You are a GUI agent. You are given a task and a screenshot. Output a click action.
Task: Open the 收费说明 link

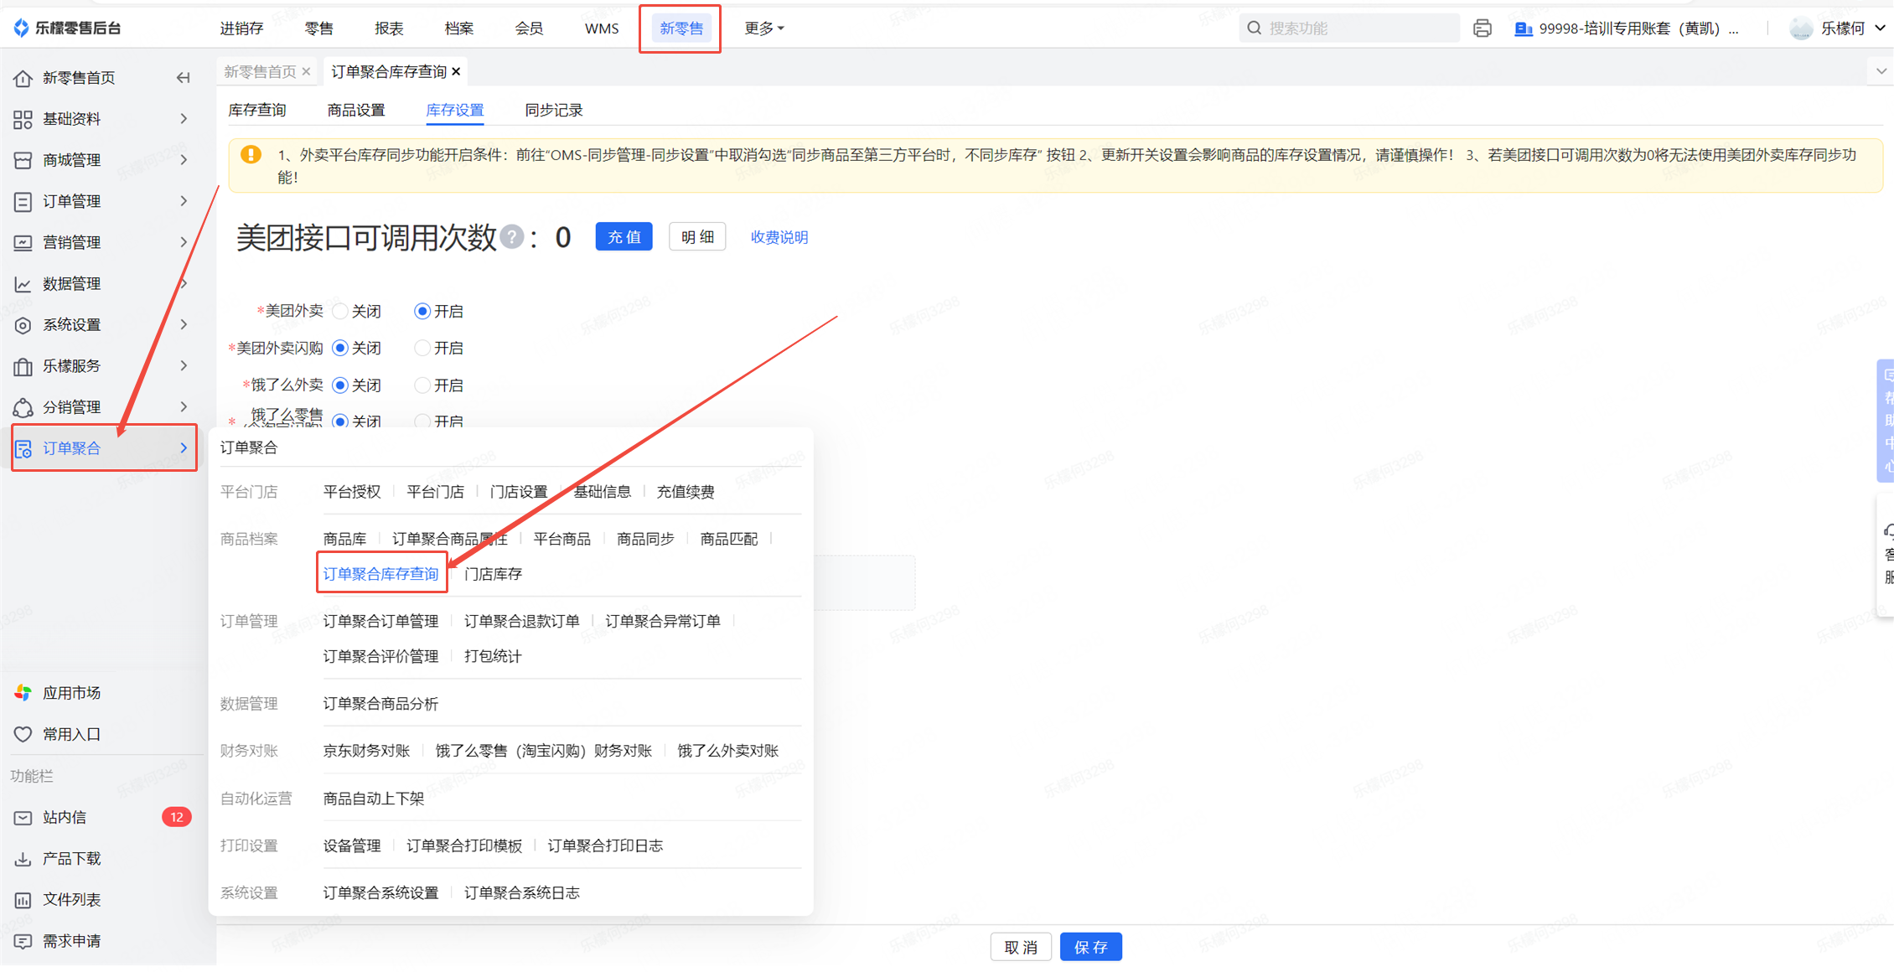[779, 237]
